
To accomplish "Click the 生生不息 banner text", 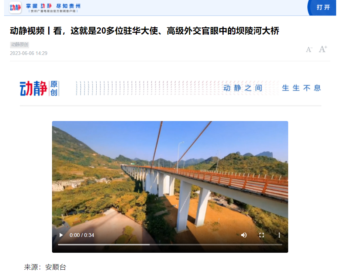I will pos(301,88).
